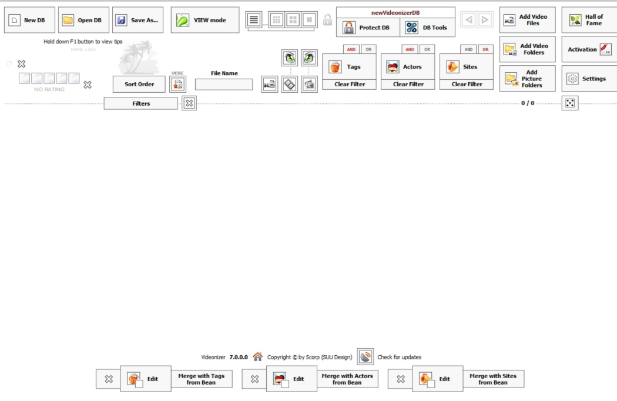Set Tags filter mode to AND
617x401 pixels.
pos(351,49)
